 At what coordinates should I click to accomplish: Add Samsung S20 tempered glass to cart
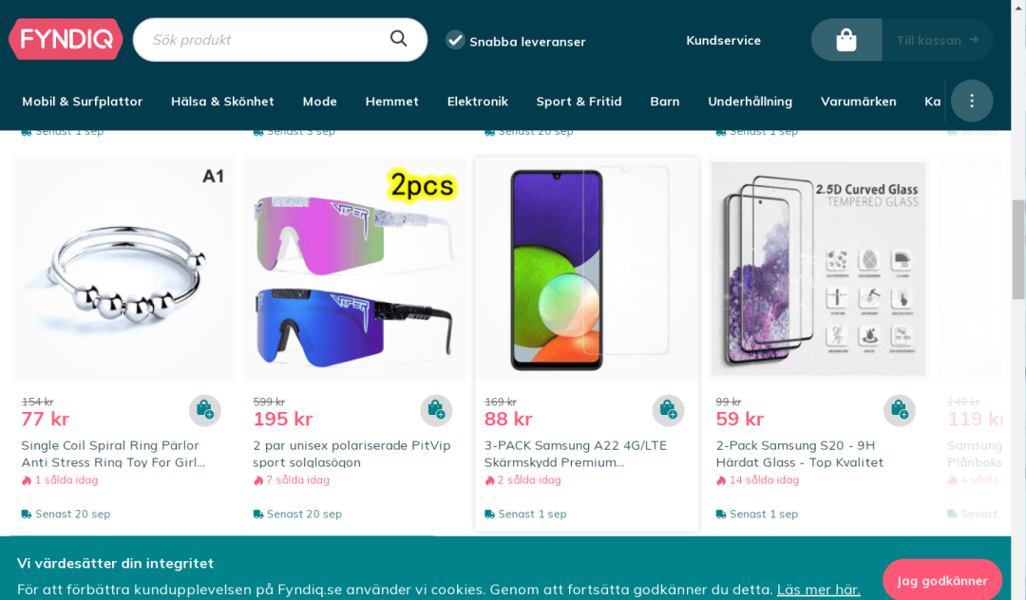coord(899,410)
